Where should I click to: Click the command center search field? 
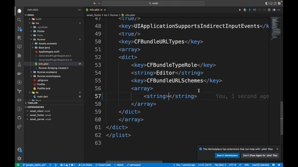click(153, 3)
